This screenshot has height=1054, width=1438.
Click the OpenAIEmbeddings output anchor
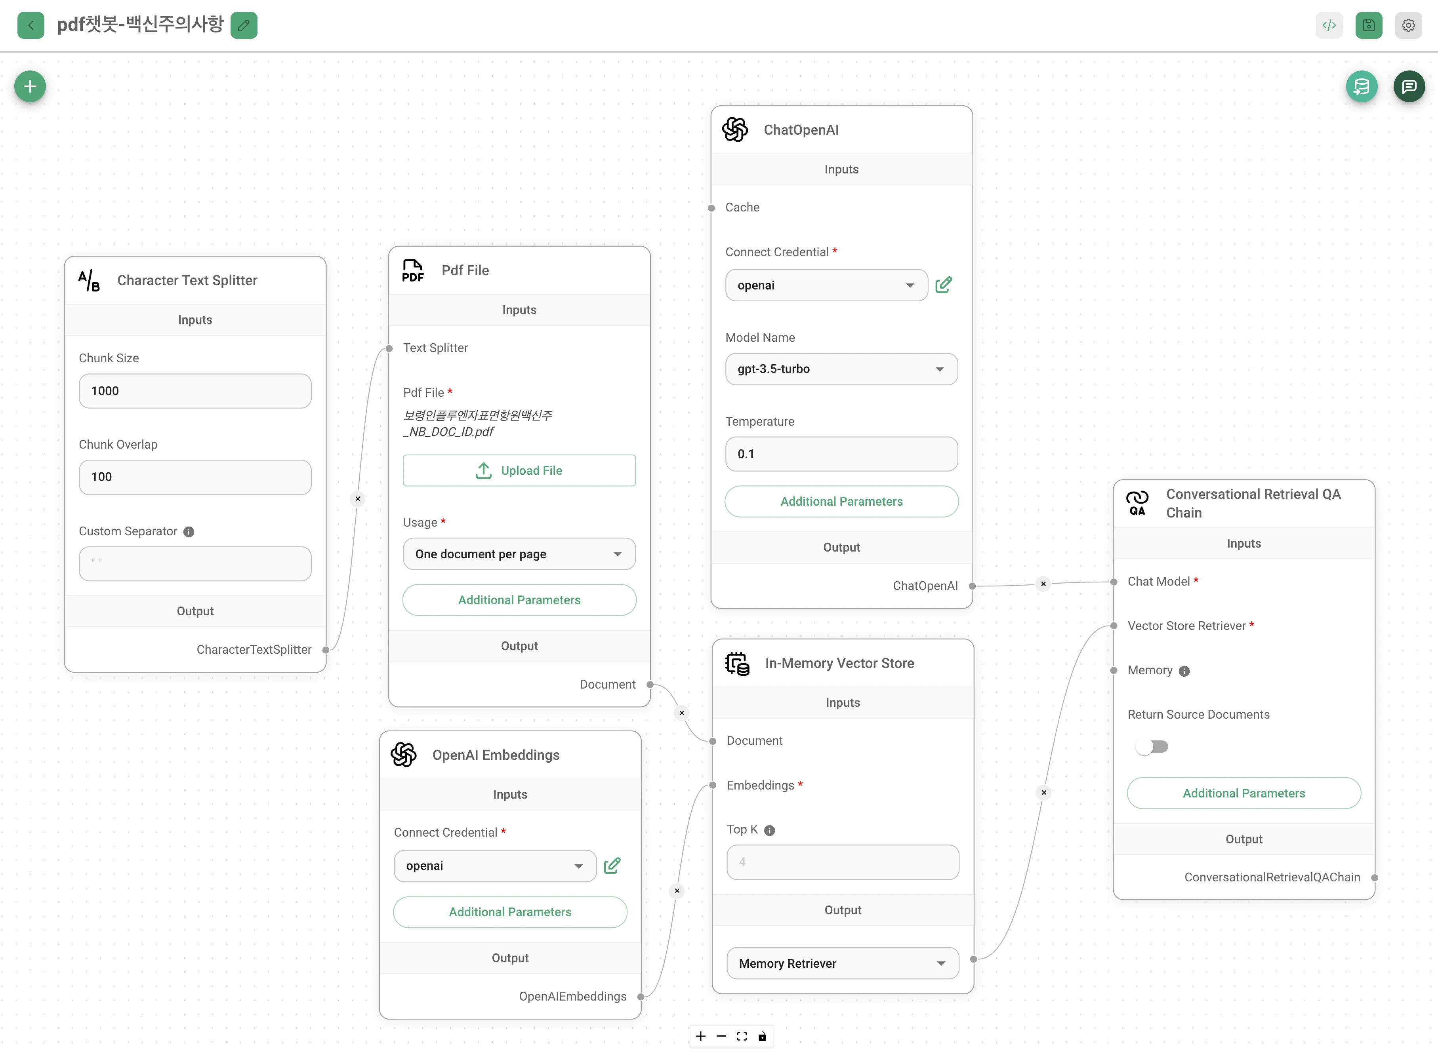(x=641, y=997)
